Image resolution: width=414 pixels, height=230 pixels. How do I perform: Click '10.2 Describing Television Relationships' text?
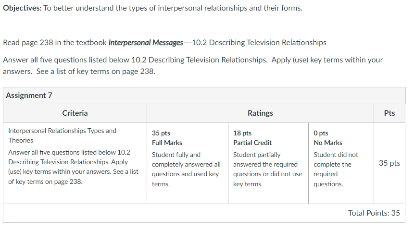tap(259, 42)
